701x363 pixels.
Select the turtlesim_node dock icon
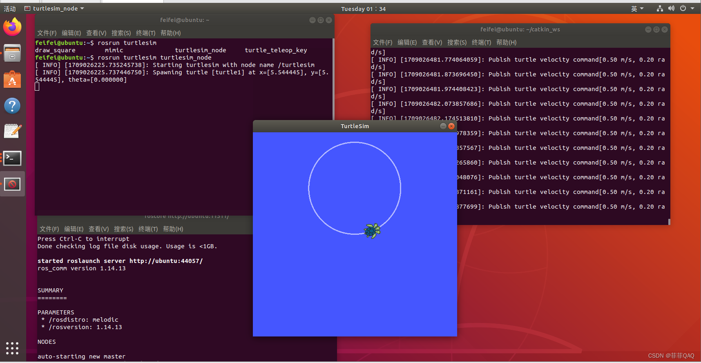click(12, 184)
